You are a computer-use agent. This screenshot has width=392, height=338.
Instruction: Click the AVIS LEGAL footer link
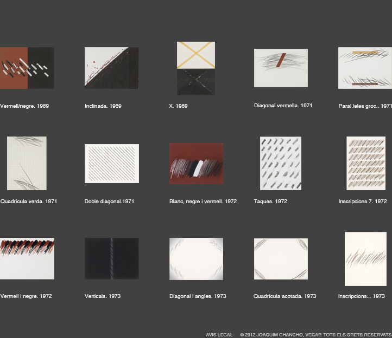coord(219,335)
